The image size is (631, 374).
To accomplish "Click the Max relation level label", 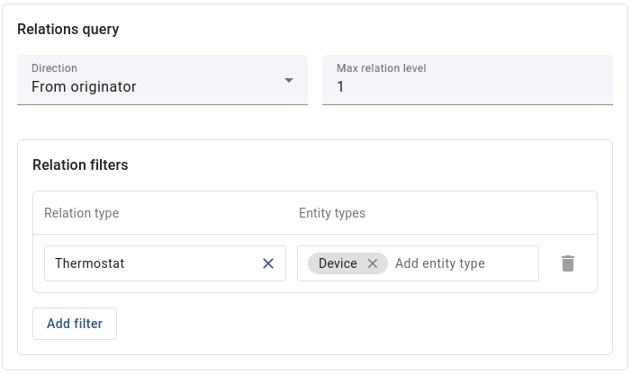I will point(381,67).
